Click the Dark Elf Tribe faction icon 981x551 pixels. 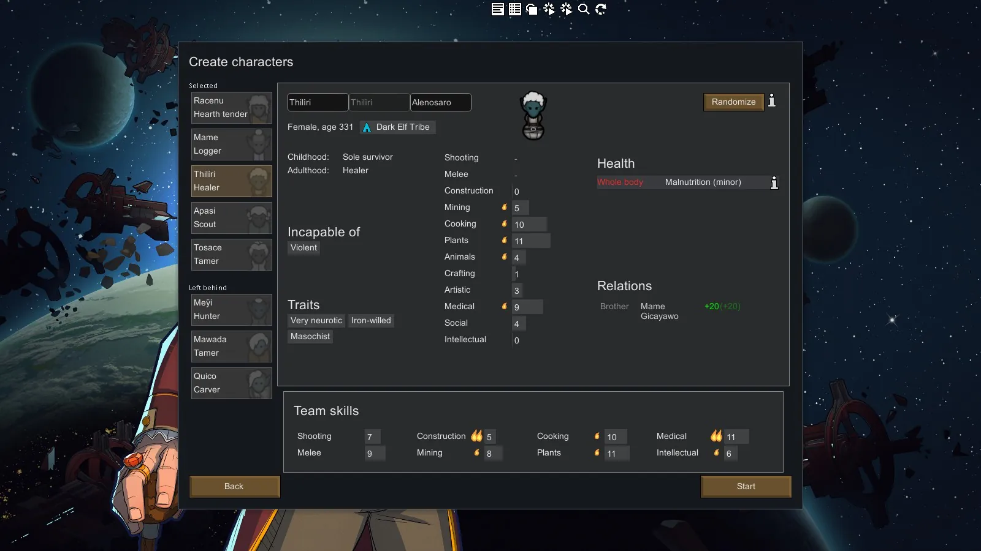(367, 127)
